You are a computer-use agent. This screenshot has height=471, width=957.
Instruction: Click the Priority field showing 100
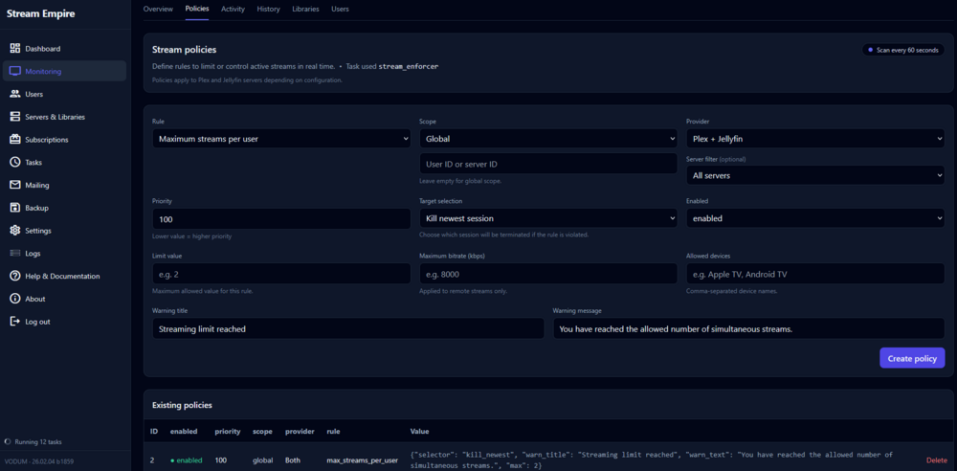[281, 218]
